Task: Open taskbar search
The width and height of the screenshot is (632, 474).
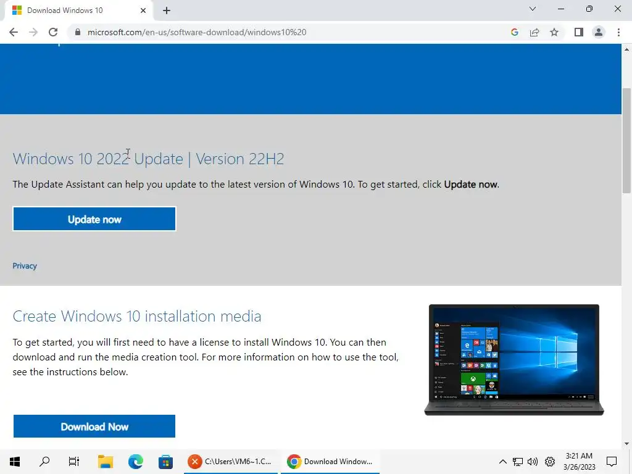Action: point(44,462)
